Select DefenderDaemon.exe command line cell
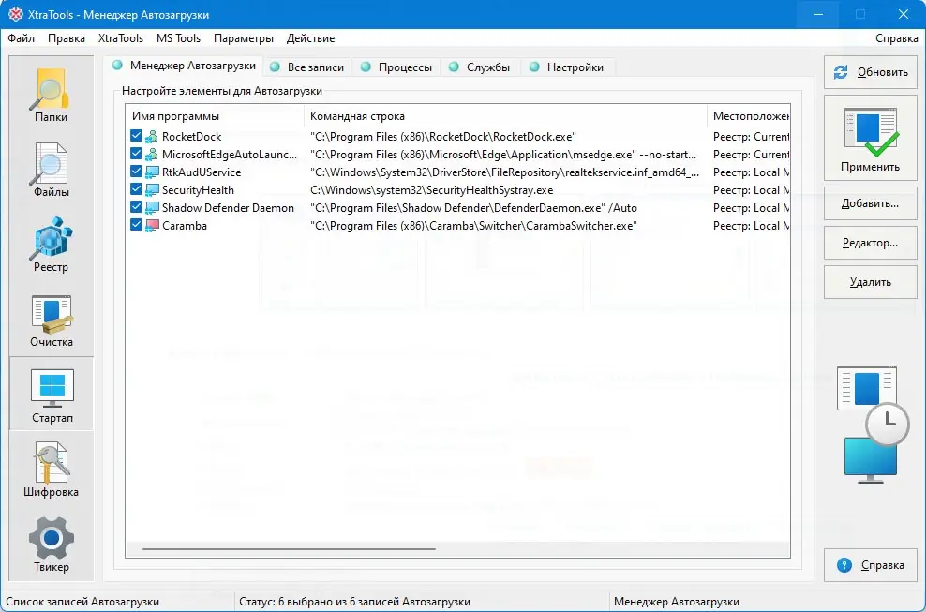The width and height of the screenshot is (926, 612). [x=473, y=207]
